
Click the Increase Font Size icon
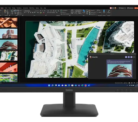pyautogui.click(x=41, y=11)
